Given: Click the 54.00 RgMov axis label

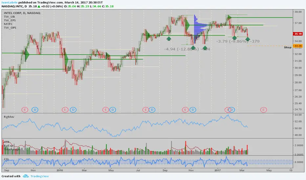Looking at the screenshot, I should (298, 115).
